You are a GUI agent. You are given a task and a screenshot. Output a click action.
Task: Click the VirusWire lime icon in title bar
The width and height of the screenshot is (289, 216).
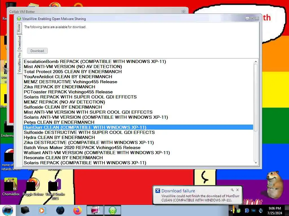tap(19, 19)
